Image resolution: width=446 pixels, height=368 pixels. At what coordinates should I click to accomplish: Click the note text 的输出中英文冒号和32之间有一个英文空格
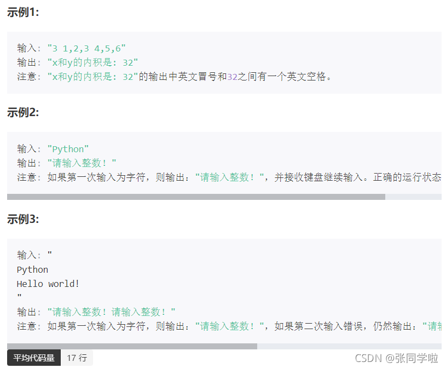(235, 77)
